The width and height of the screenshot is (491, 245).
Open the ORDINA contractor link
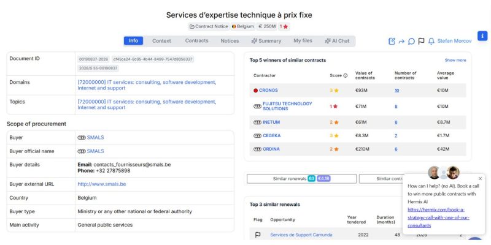point(271,149)
